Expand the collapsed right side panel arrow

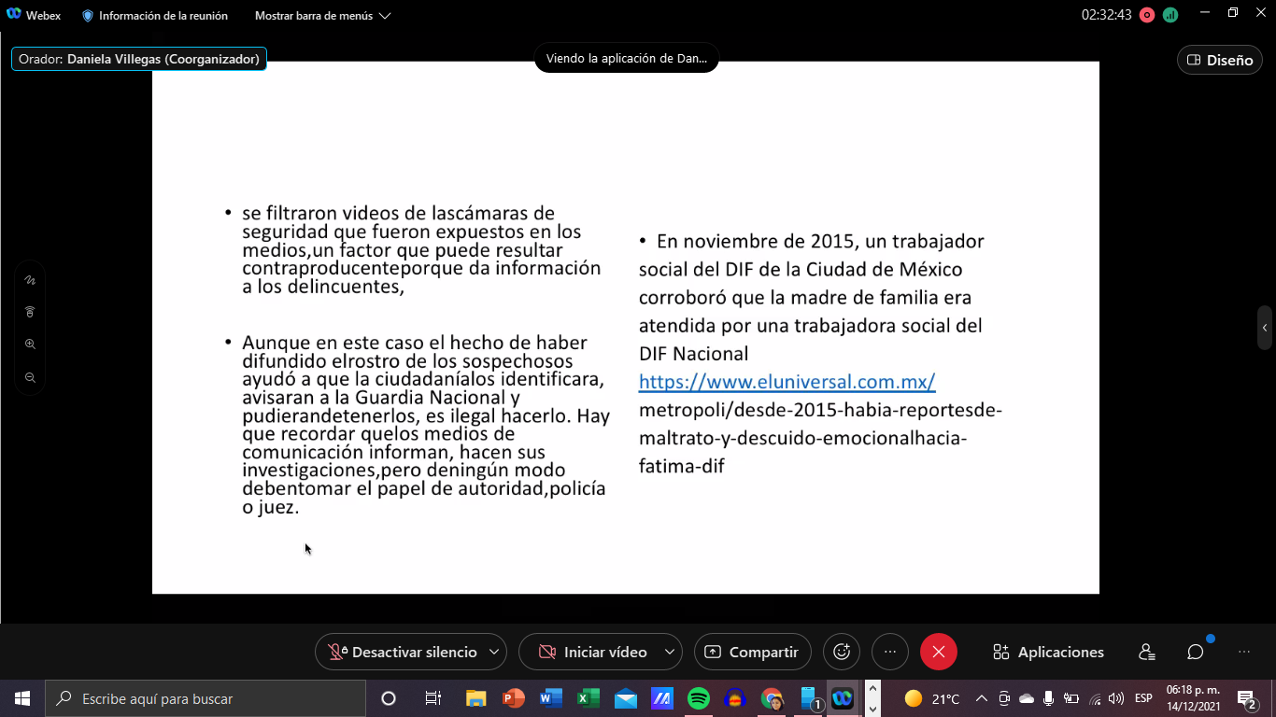click(1265, 328)
